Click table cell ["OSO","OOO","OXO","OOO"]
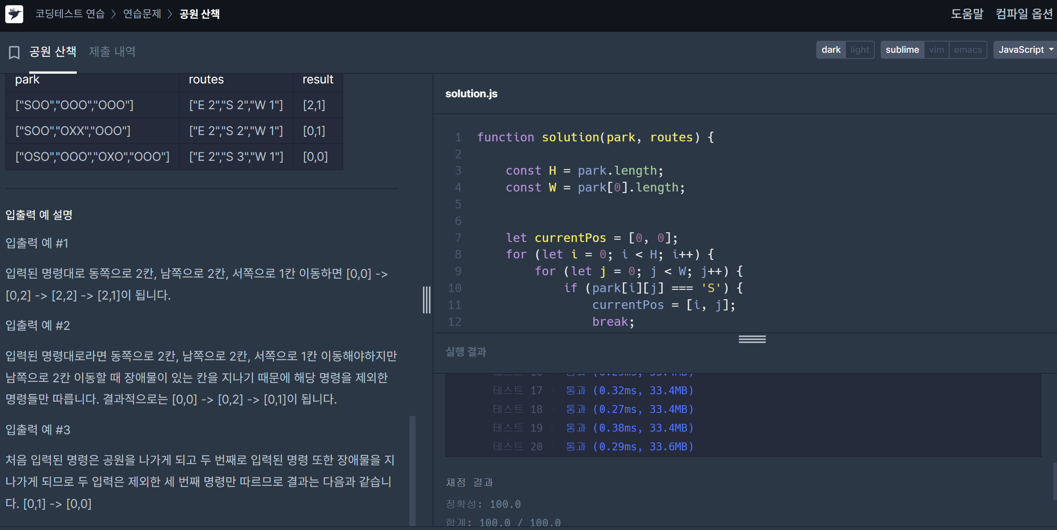This screenshot has width=1057, height=530. click(92, 157)
